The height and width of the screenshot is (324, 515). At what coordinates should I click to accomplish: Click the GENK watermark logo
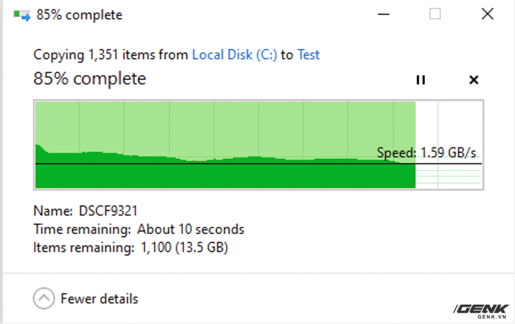(481, 311)
